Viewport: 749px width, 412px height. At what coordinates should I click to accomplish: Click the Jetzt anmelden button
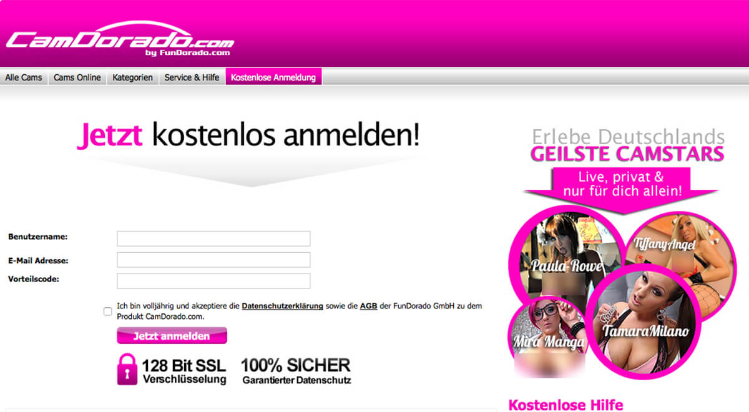click(172, 336)
